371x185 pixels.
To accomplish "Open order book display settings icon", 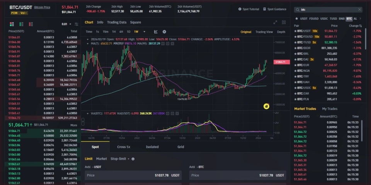I will click(76, 24).
